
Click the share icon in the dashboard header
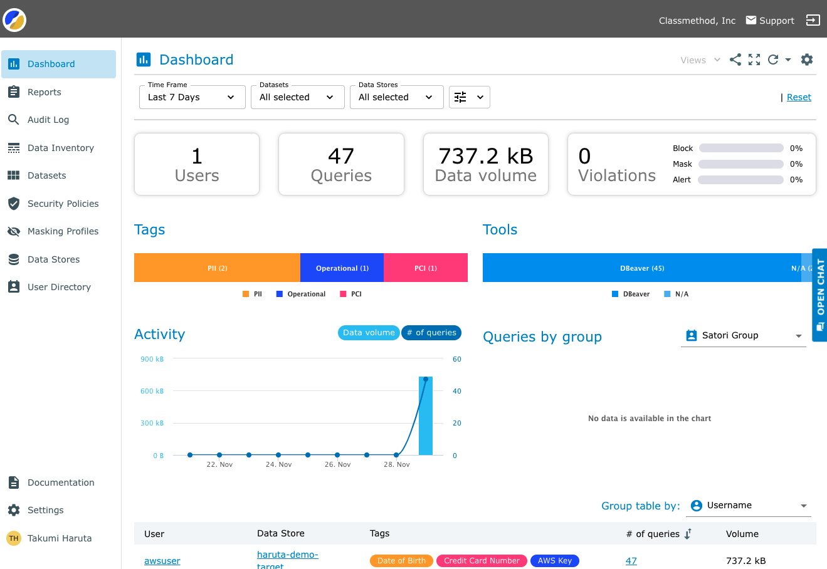click(x=735, y=60)
